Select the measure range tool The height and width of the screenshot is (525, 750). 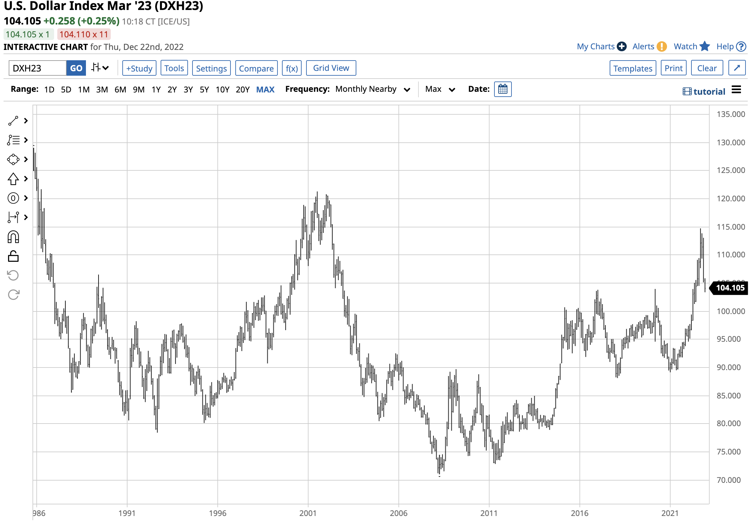point(13,217)
